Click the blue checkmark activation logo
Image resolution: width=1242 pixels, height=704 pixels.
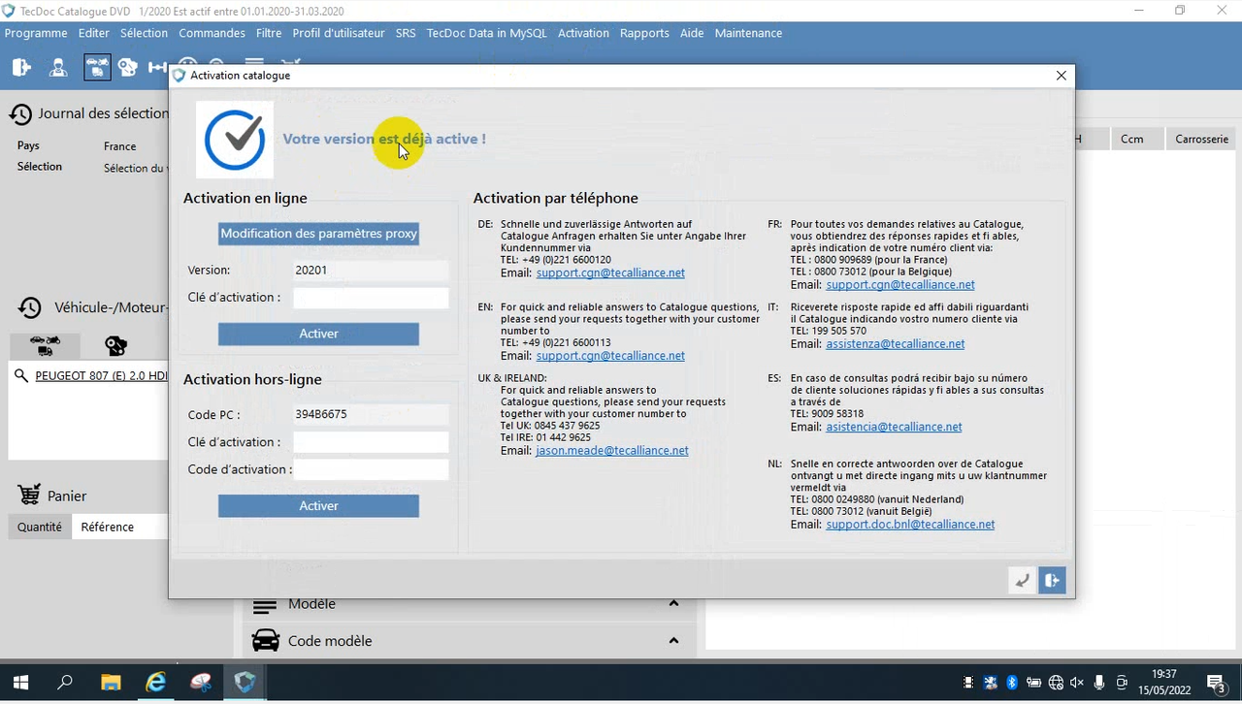click(x=235, y=141)
